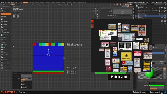
Task: Collapse the Loop Cut and Slide panel
Action: (x=13, y=73)
